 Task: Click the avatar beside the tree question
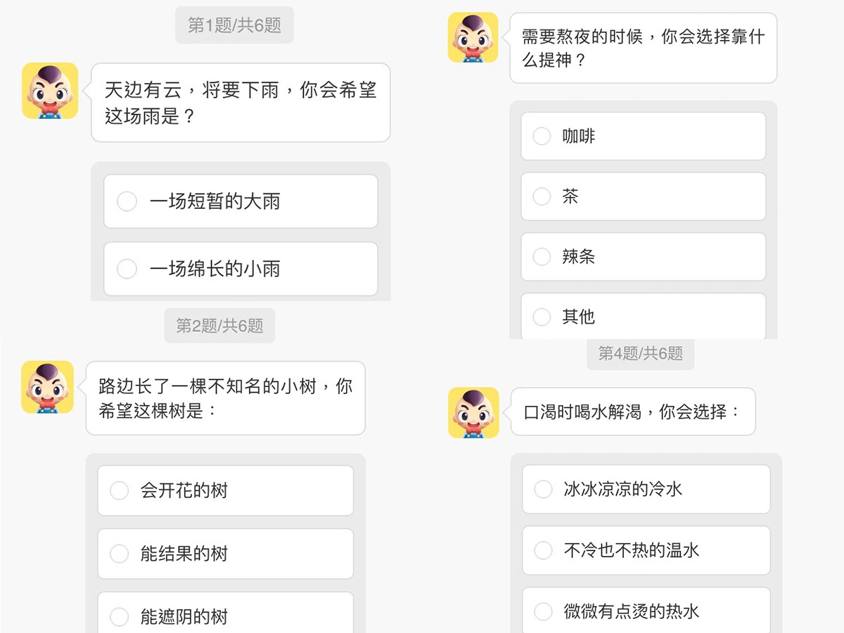[47, 387]
